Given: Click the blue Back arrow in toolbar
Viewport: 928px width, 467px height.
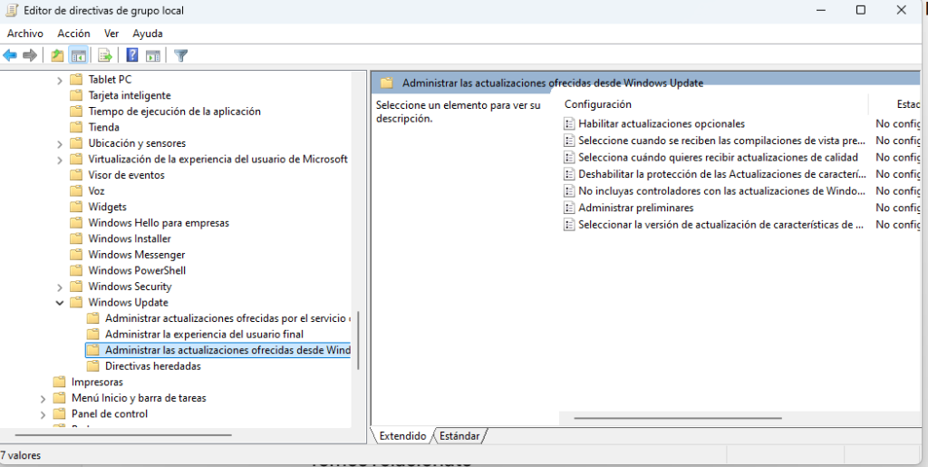Looking at the screenshot, I should pos(10,55).
